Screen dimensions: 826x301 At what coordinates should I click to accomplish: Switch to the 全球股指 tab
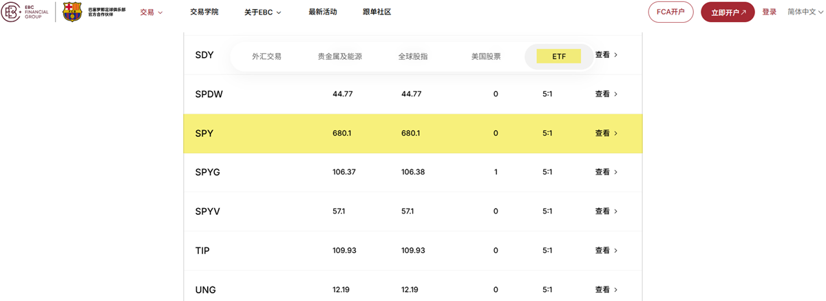[413, 56]
